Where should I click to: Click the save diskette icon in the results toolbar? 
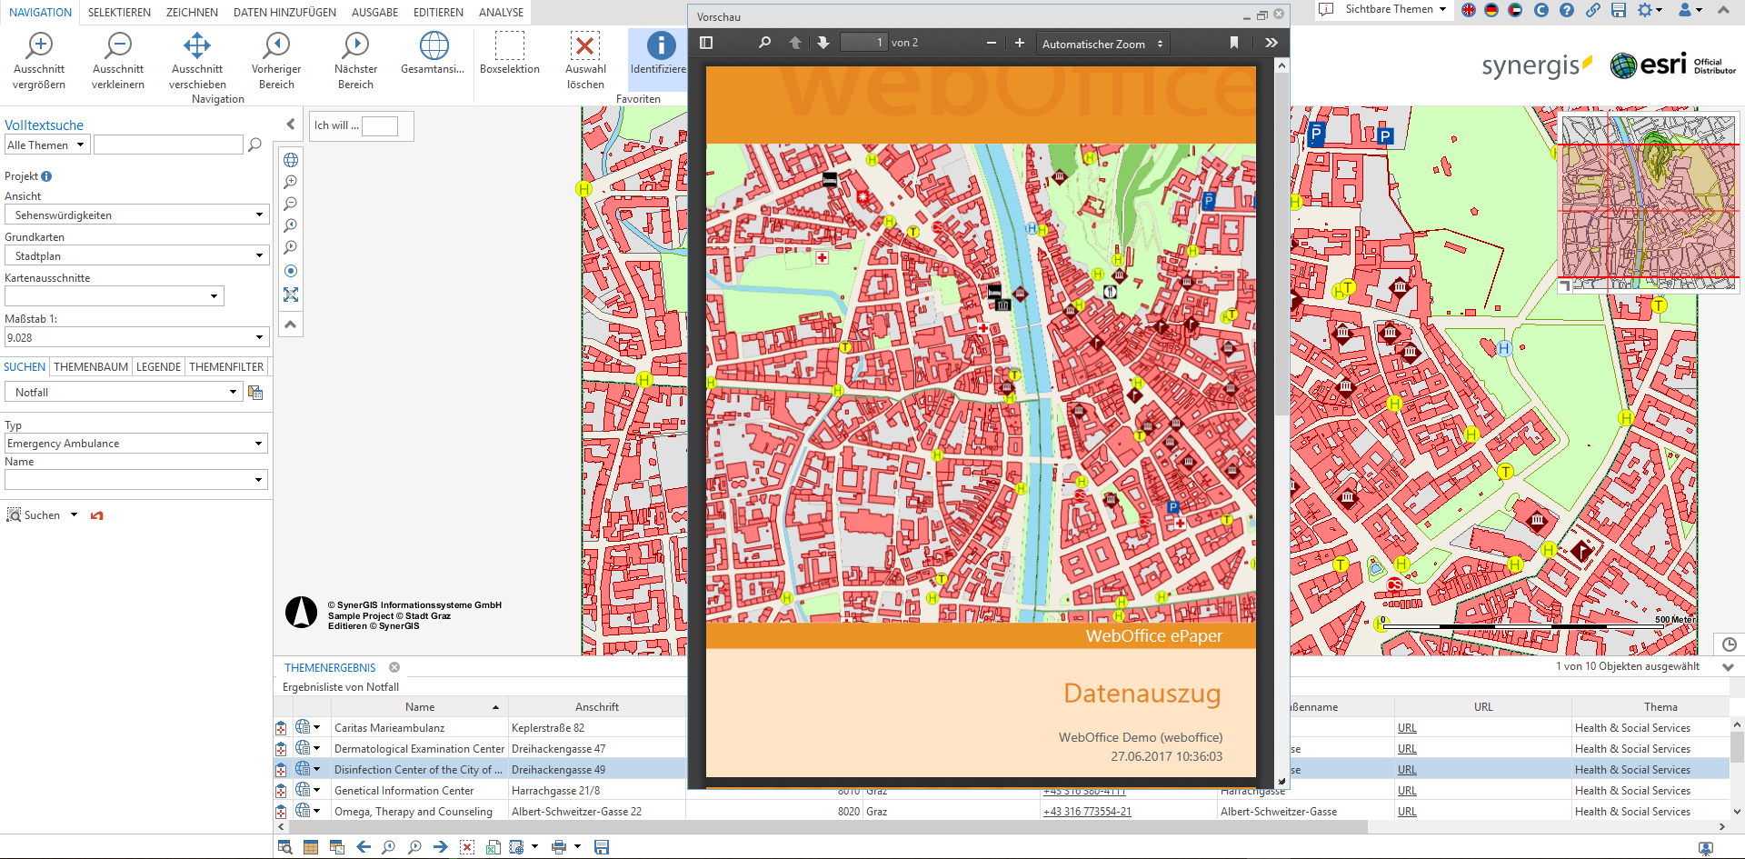pos(601,846)
